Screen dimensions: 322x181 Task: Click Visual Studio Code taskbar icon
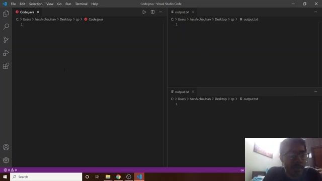tap(139, 176)
